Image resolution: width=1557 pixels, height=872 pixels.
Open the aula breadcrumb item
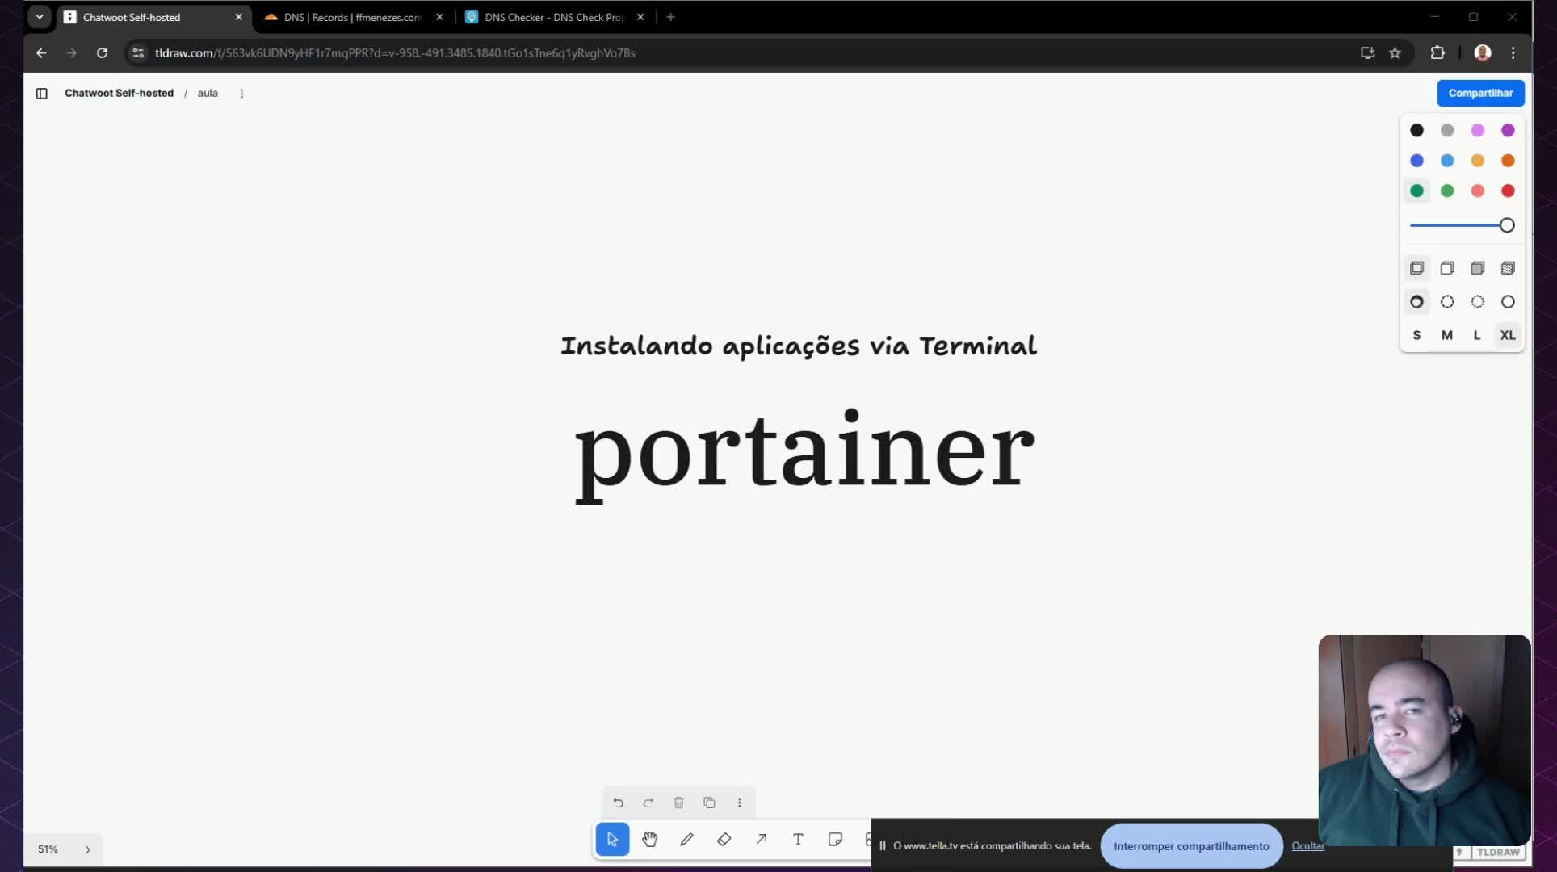(208, 93)
